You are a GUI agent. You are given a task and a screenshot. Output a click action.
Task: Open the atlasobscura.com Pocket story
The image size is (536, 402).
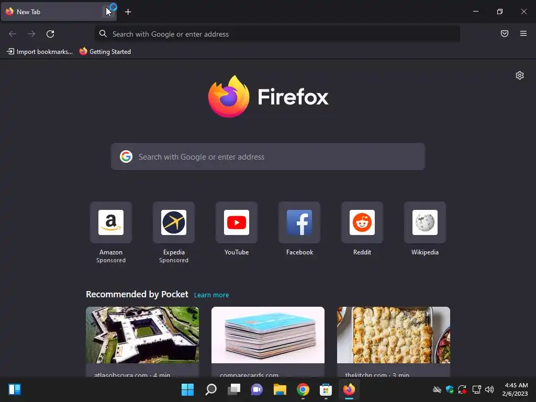142,342
